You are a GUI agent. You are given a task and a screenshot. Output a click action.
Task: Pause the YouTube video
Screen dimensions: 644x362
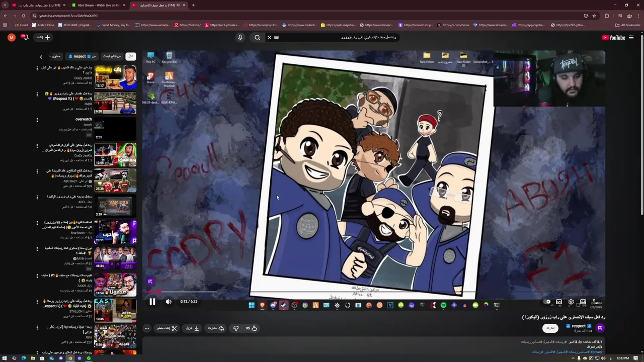152,302
